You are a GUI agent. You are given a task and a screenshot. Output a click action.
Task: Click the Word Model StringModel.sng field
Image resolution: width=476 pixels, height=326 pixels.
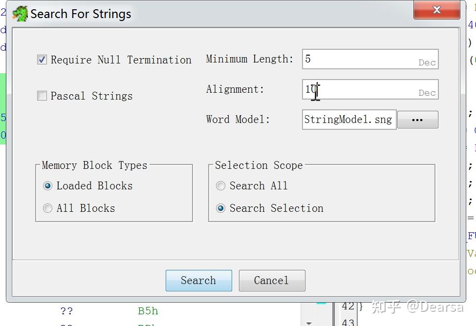tap(348, 120)
